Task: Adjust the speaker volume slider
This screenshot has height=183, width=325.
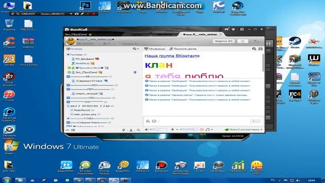Action: click(x=158, y=130)
